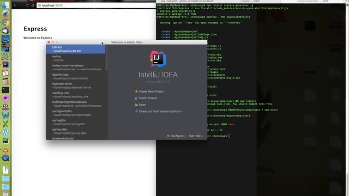Open Terminal from the dock
349x196 pixels.
(5, 90)
